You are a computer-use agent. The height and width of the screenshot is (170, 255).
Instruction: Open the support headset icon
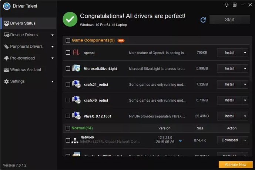227,5
